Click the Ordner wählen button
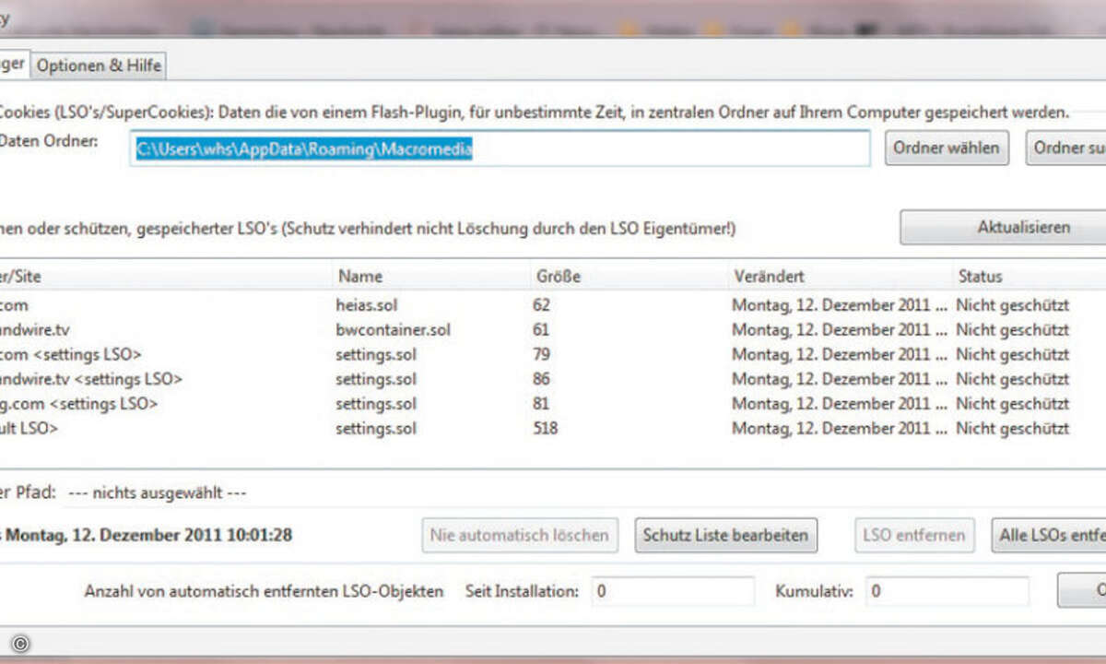The width and height of the screenshot is (1106, 664). click(x=947, y=148)
